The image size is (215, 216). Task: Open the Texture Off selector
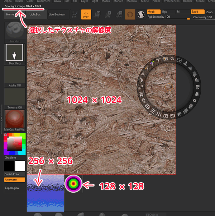pos(14,97)
